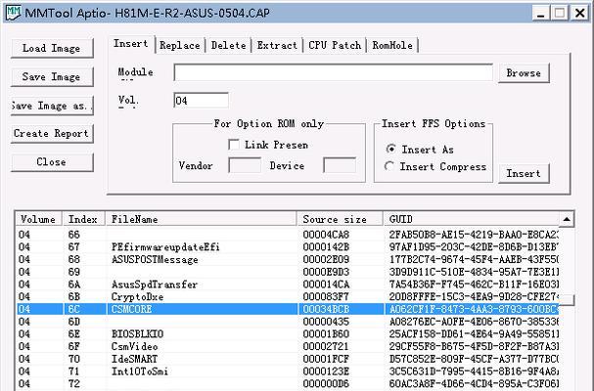Select the AsusSpdTransfer module
This screenshot has height=391, width=594.
pyautogui.click(x=288, y=284)
